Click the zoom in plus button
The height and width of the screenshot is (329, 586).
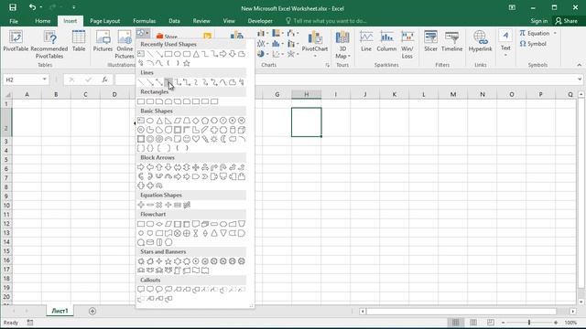tap(556, 323)
